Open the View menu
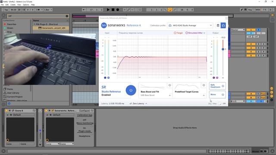 (19, 5)
